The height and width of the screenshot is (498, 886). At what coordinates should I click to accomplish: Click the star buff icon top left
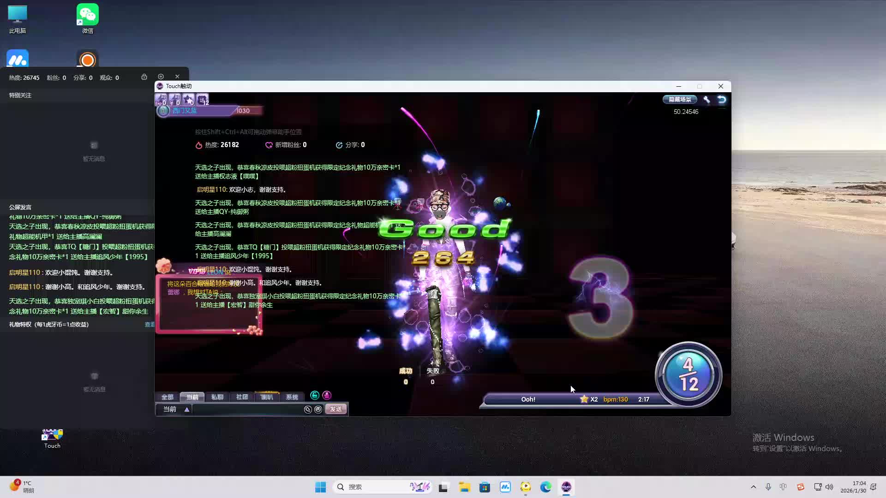[188, 100]
